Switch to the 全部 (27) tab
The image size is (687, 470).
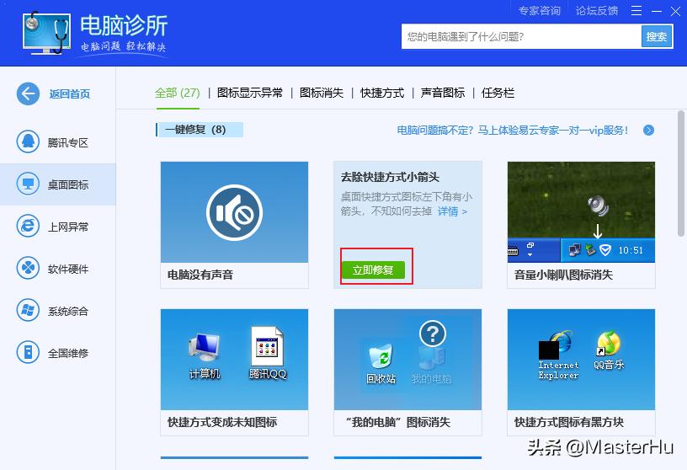(177, 93)
